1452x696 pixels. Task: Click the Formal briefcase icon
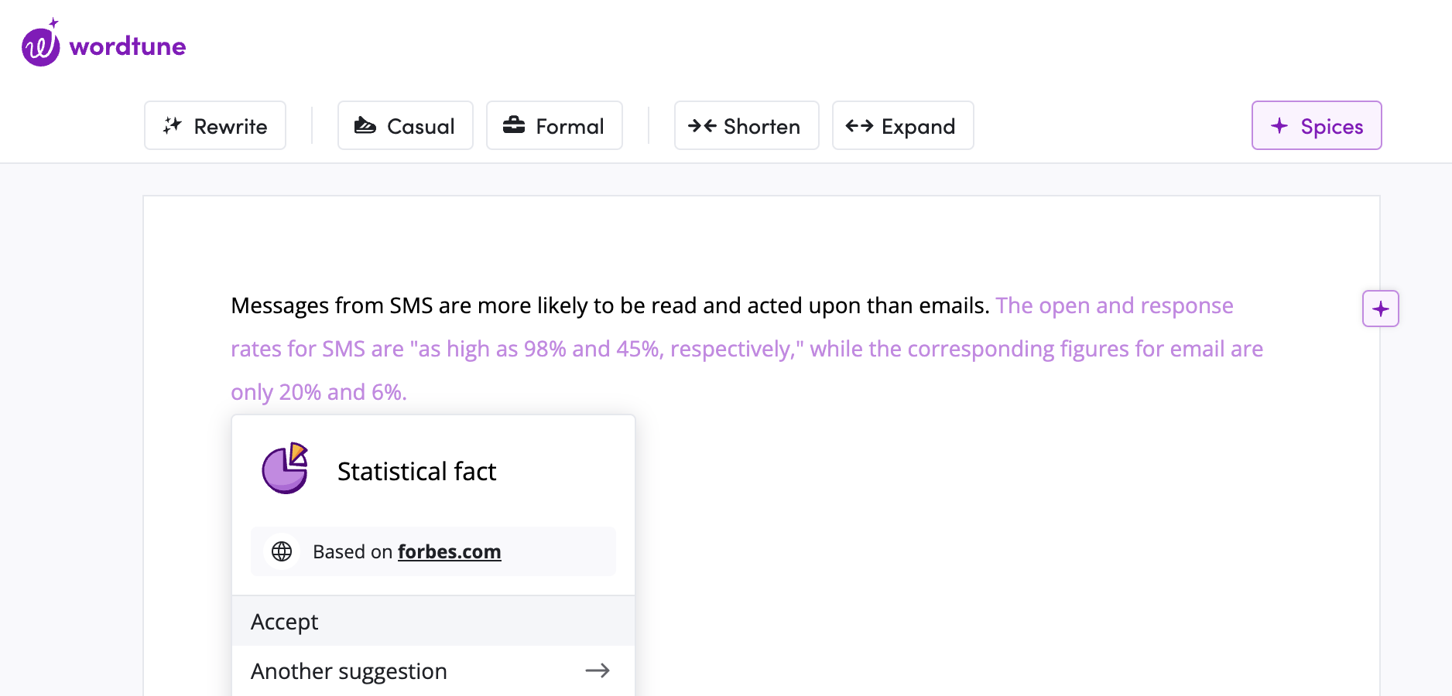coord(514,125)
